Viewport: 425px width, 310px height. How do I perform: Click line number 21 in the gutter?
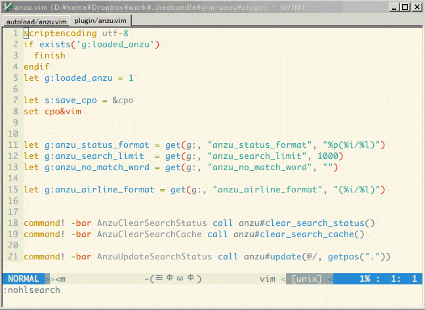[x=13, y=257]
